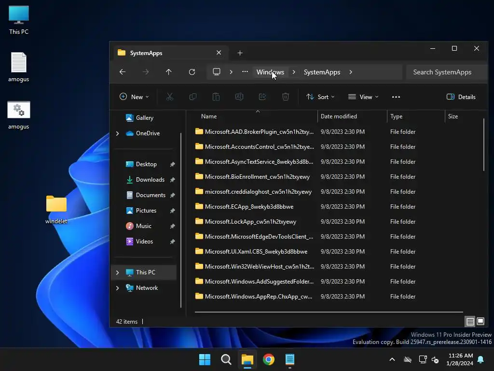Click the muted volume tray icon
The image size is (494, 371).
click(x=435, y=359)
